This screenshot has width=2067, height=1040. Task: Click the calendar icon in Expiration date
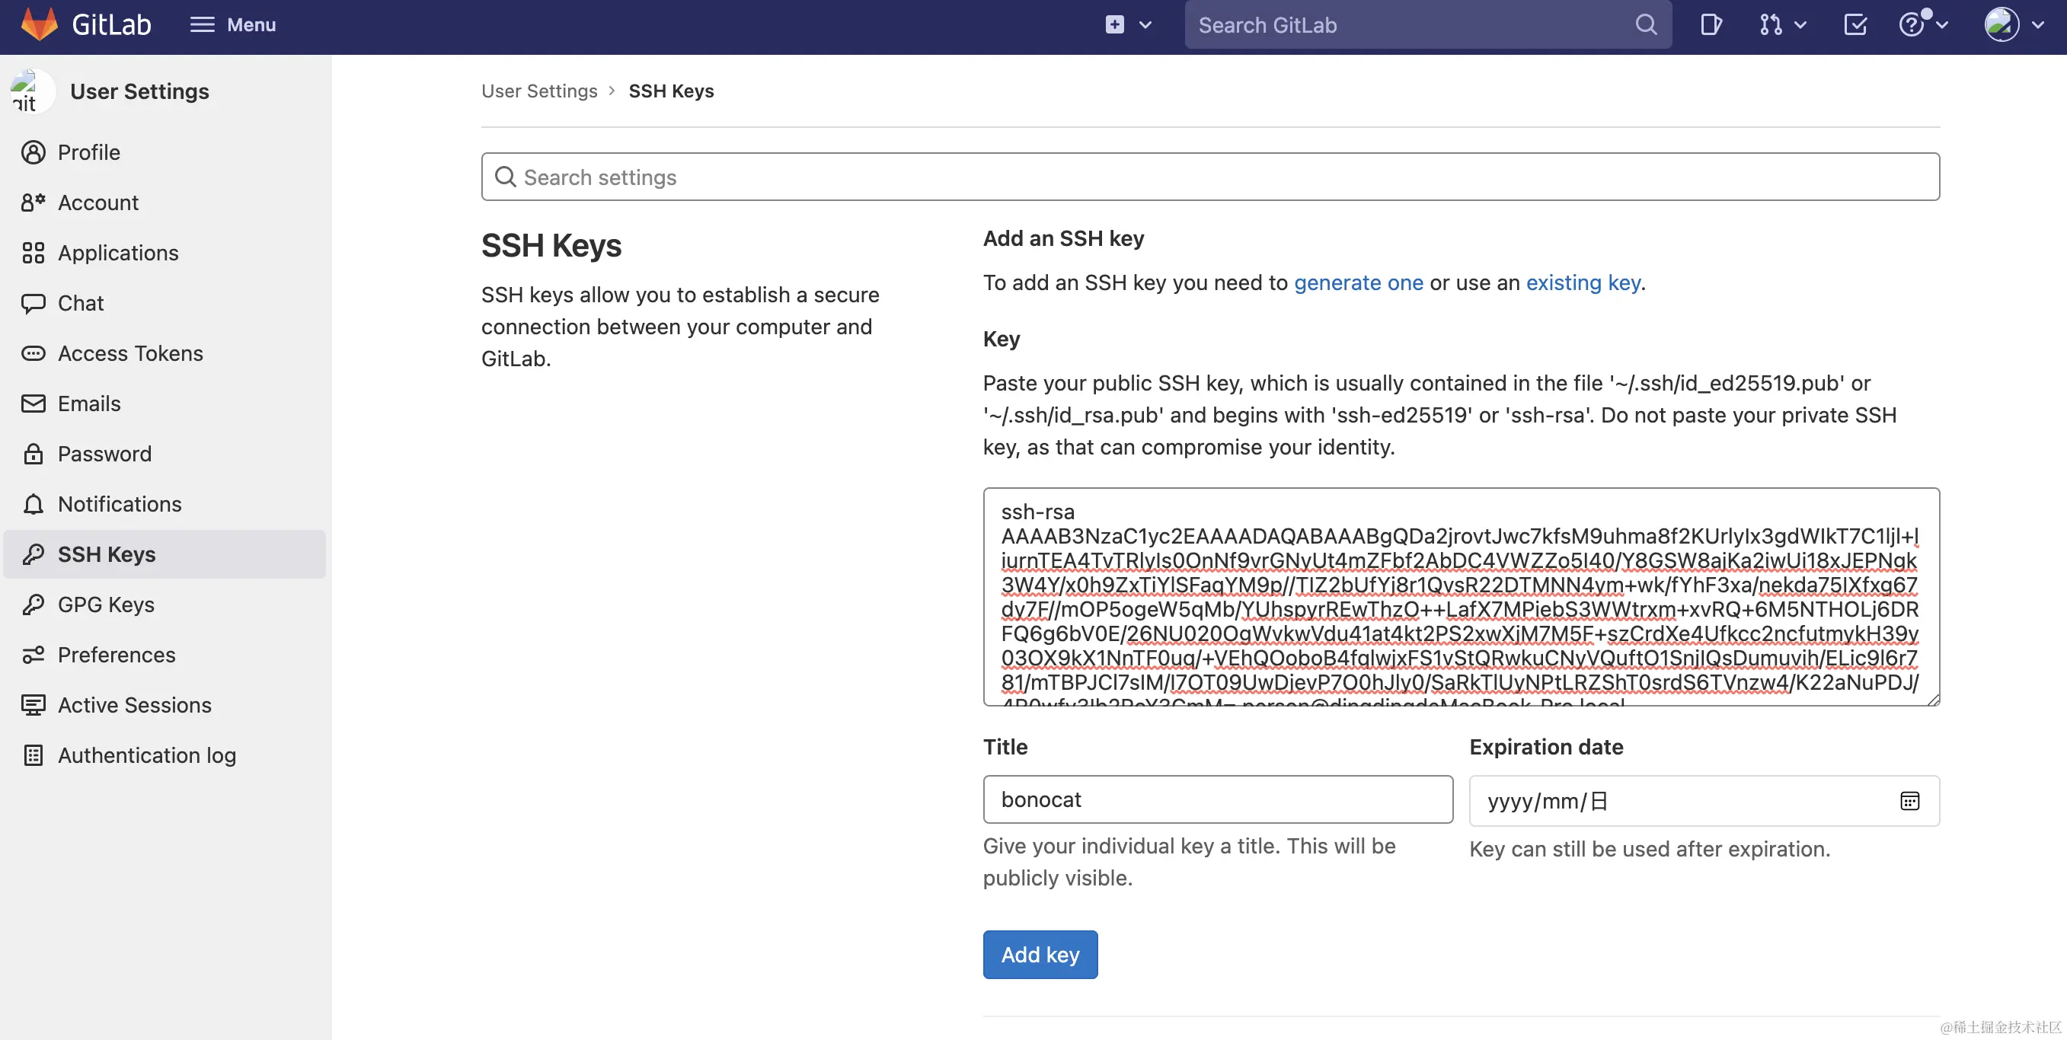point(1910,800)
